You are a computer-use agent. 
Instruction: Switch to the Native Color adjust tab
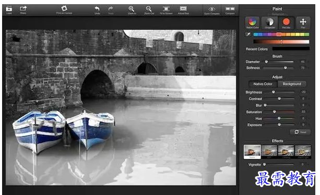[x=263, y=84]
